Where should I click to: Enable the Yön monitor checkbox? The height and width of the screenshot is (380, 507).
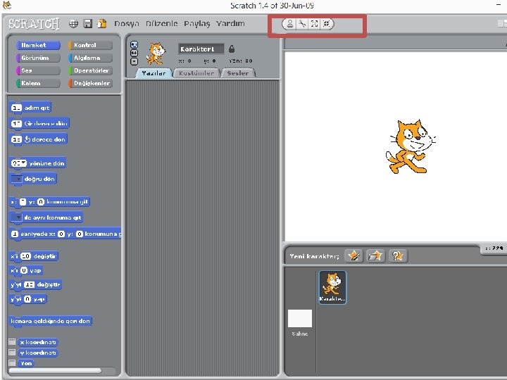[12, 362]
